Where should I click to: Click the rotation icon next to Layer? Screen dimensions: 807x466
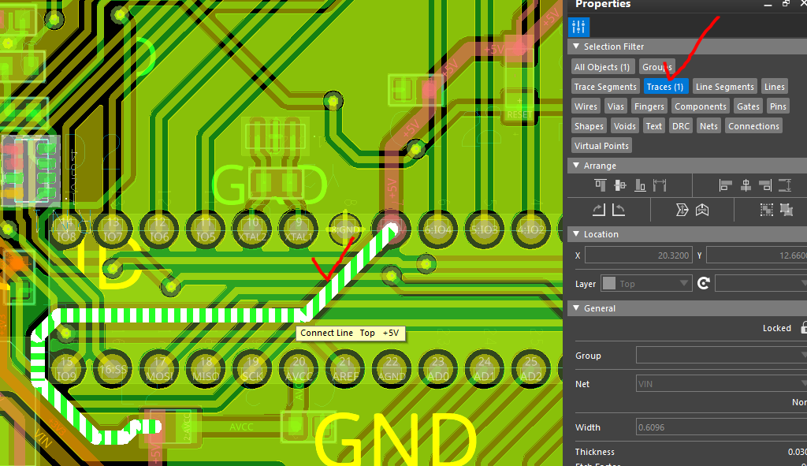click(704, 283)
